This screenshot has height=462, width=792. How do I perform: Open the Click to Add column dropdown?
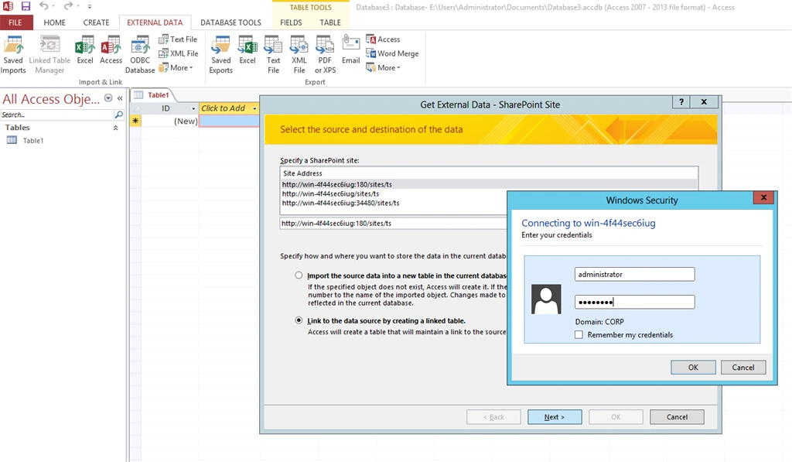pos(254,108)
